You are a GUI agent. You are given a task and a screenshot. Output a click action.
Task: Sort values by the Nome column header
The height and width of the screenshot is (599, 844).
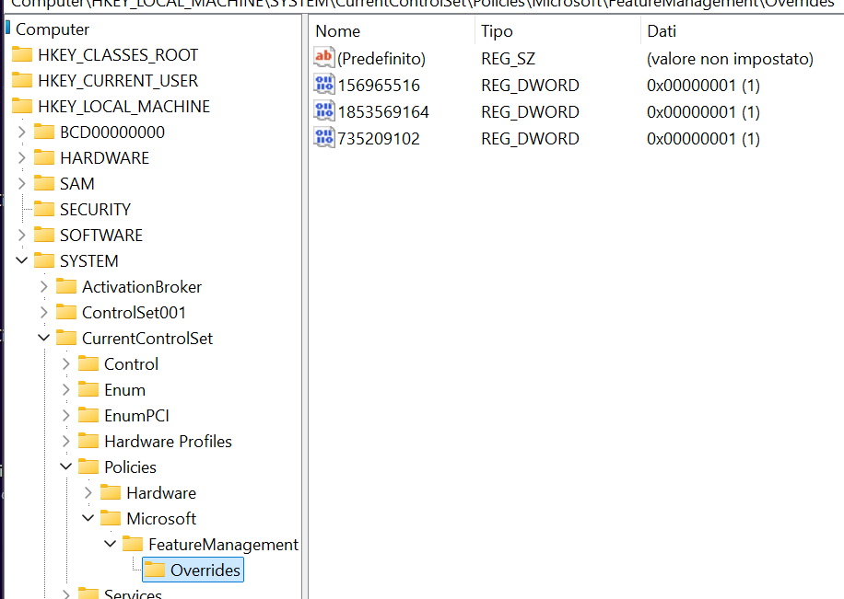pos(393,31)
